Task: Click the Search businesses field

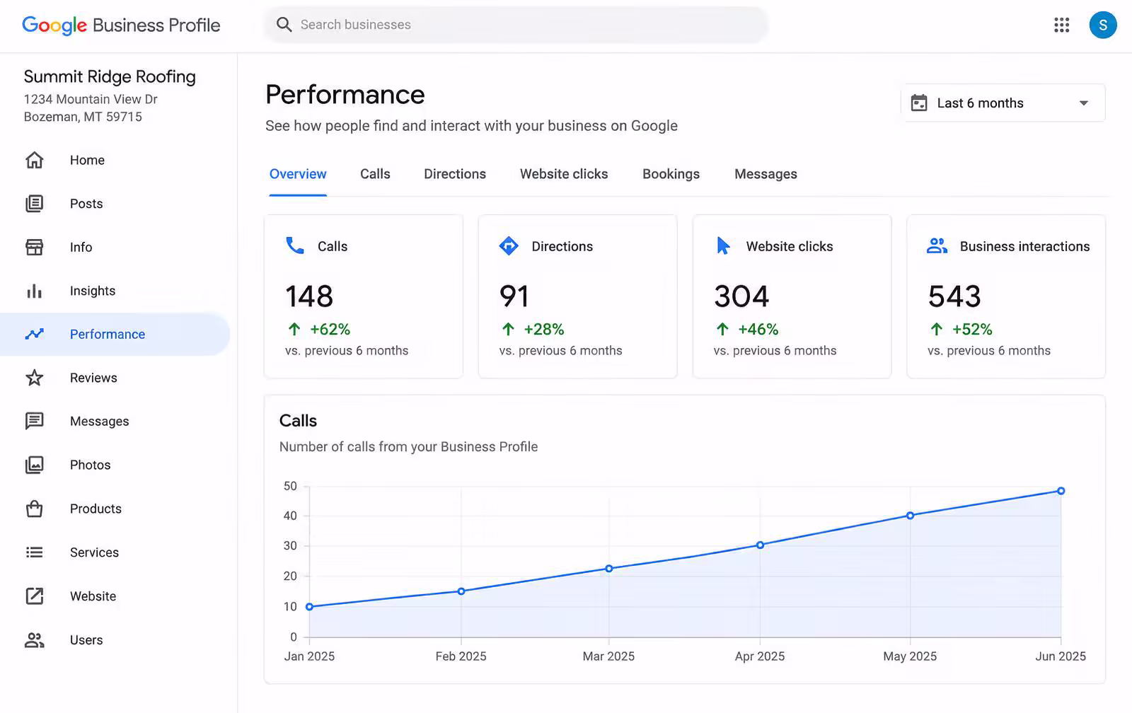Action: point(516,25)
